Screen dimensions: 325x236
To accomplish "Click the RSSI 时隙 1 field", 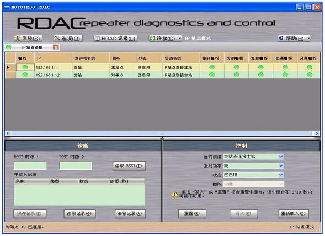I will coord(30,166).
